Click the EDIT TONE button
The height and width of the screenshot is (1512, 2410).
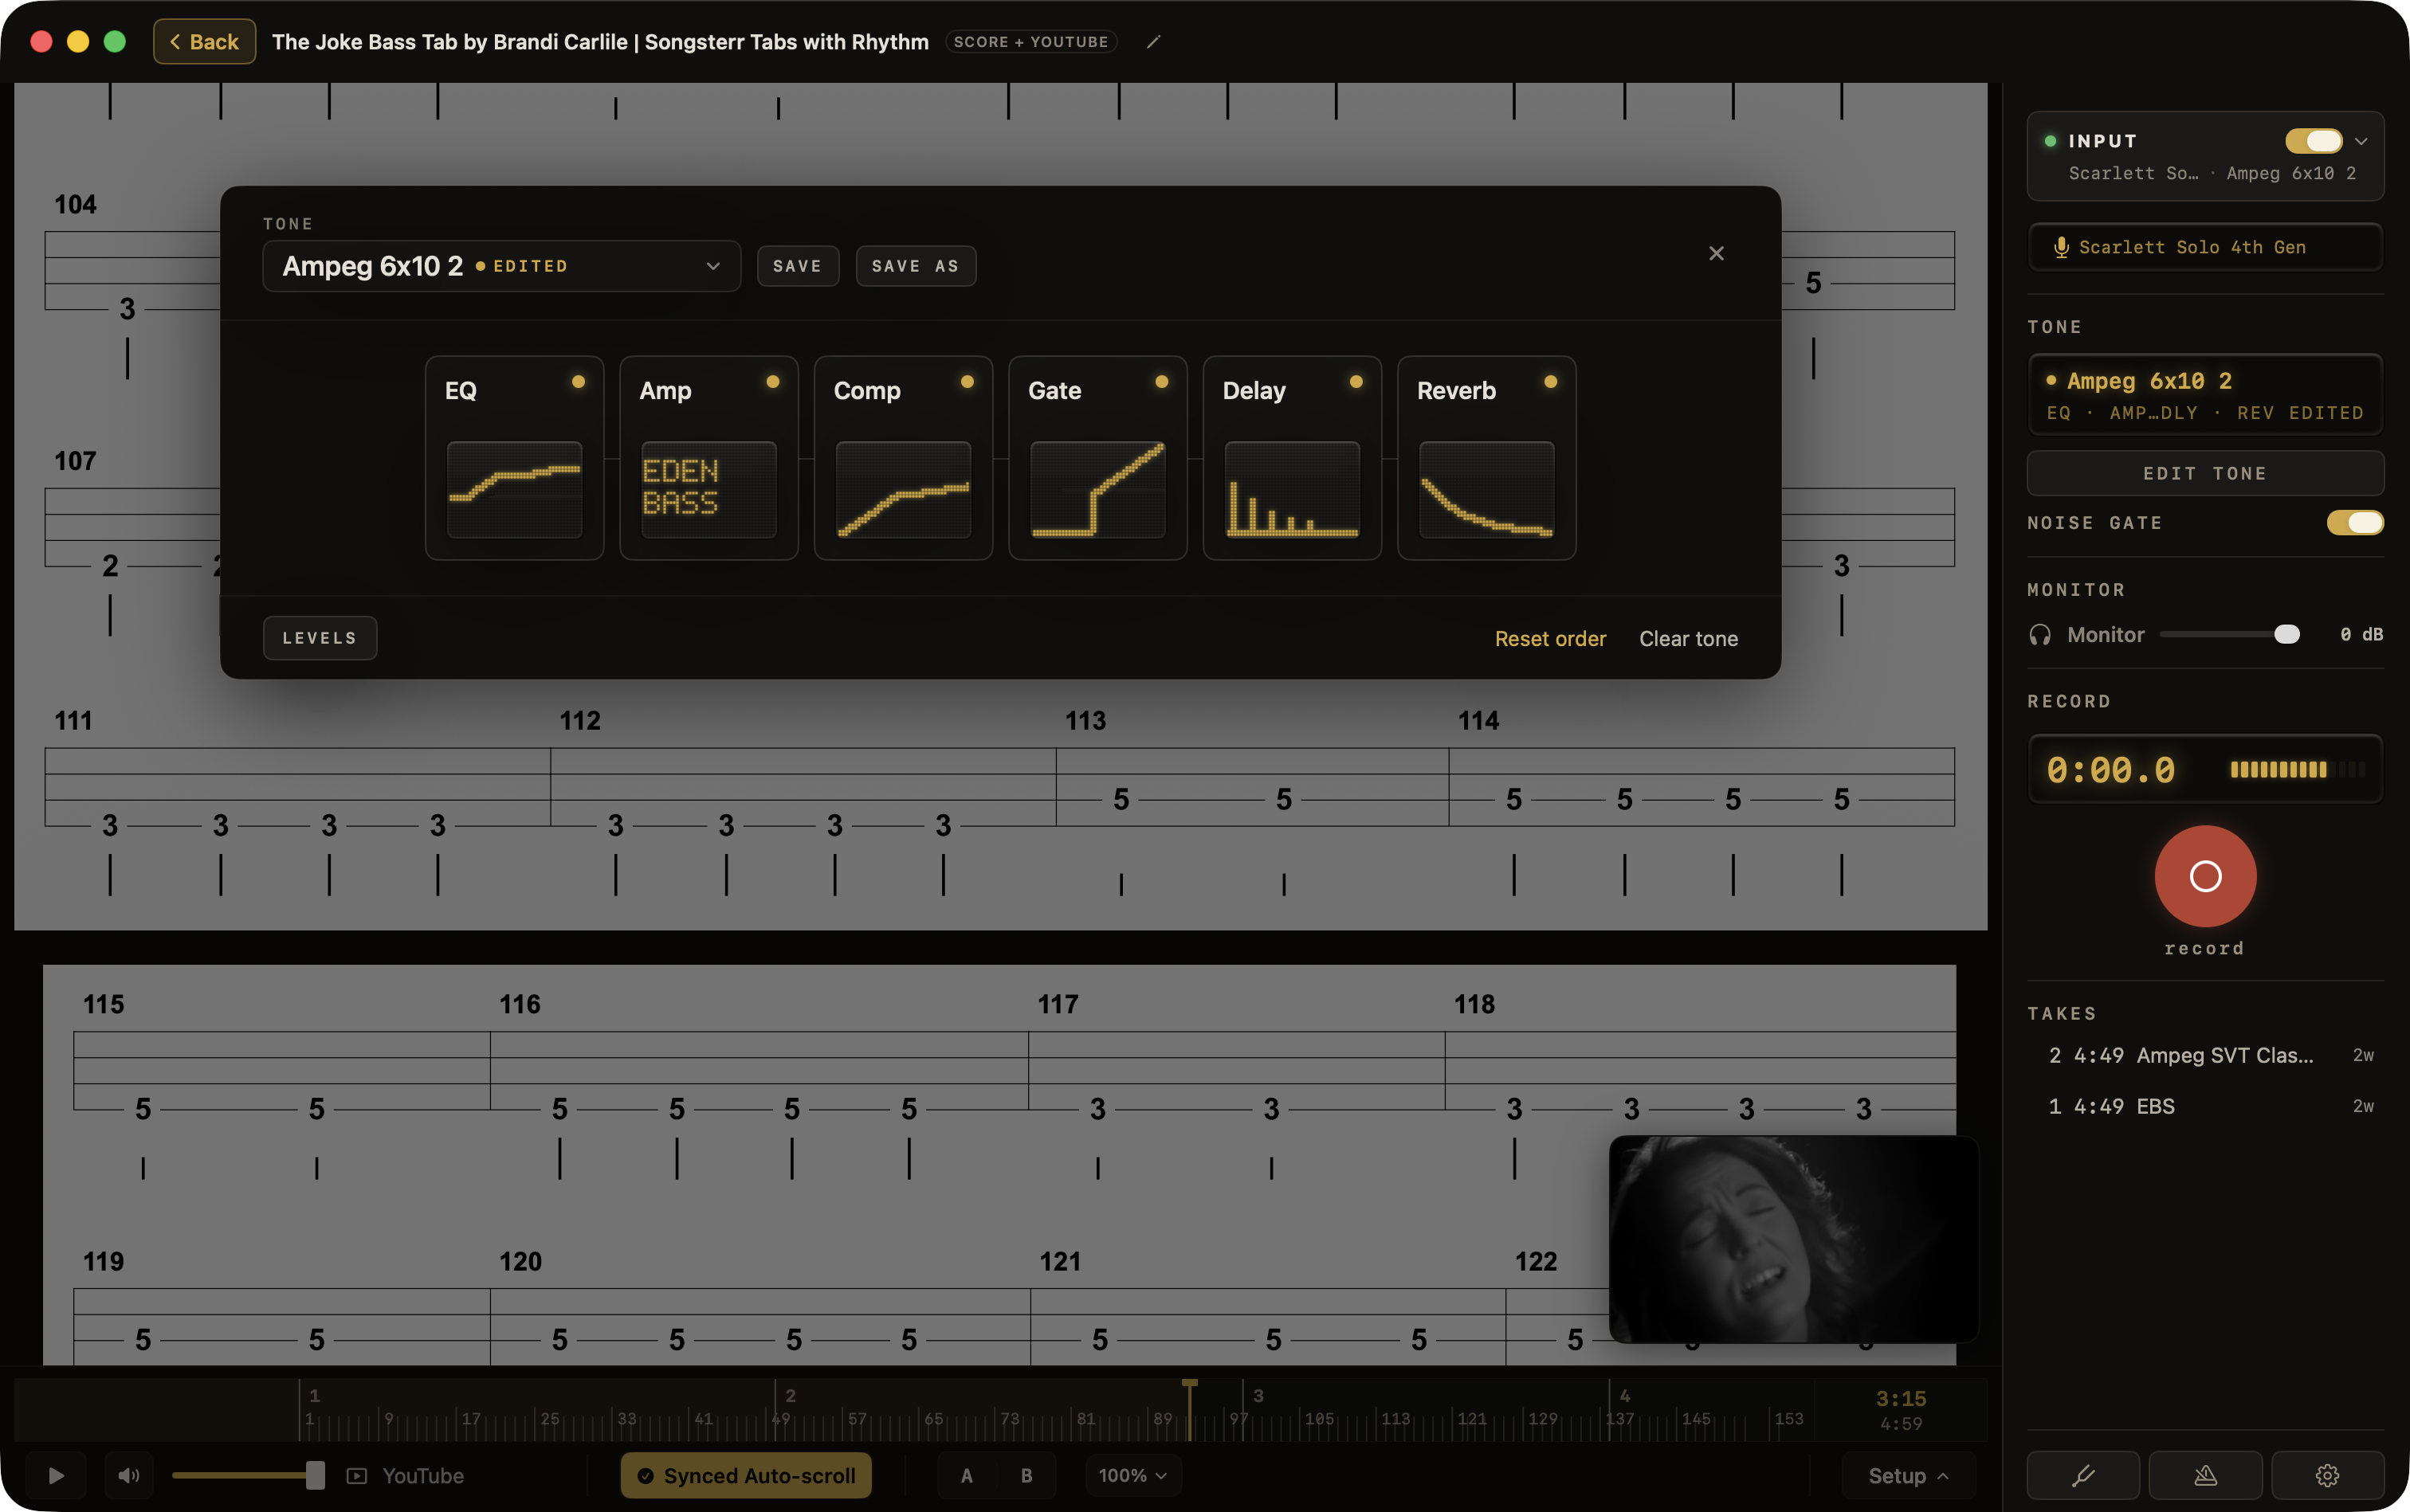point(2205,473)
